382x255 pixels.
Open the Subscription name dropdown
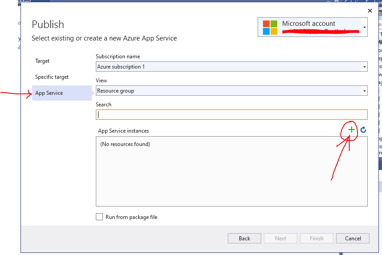[231, 67]
